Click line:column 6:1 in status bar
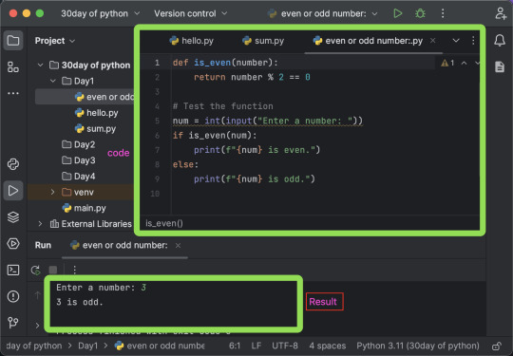513x356 pixels. [x=235, y=346]
